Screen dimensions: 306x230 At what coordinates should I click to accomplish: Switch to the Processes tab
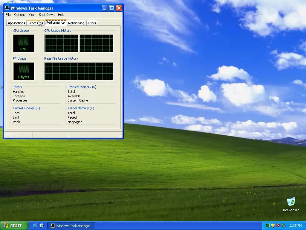(x=36, y=23)
